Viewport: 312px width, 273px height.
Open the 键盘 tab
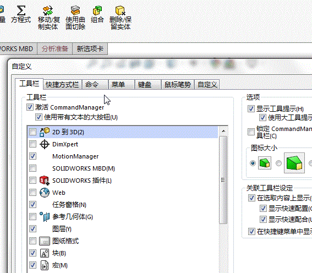(148, 85)
